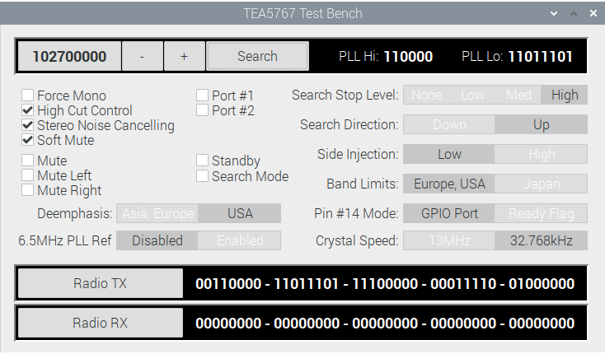
Task: Switch Band Limits to Japan
Action: click(x=541, y=184)
